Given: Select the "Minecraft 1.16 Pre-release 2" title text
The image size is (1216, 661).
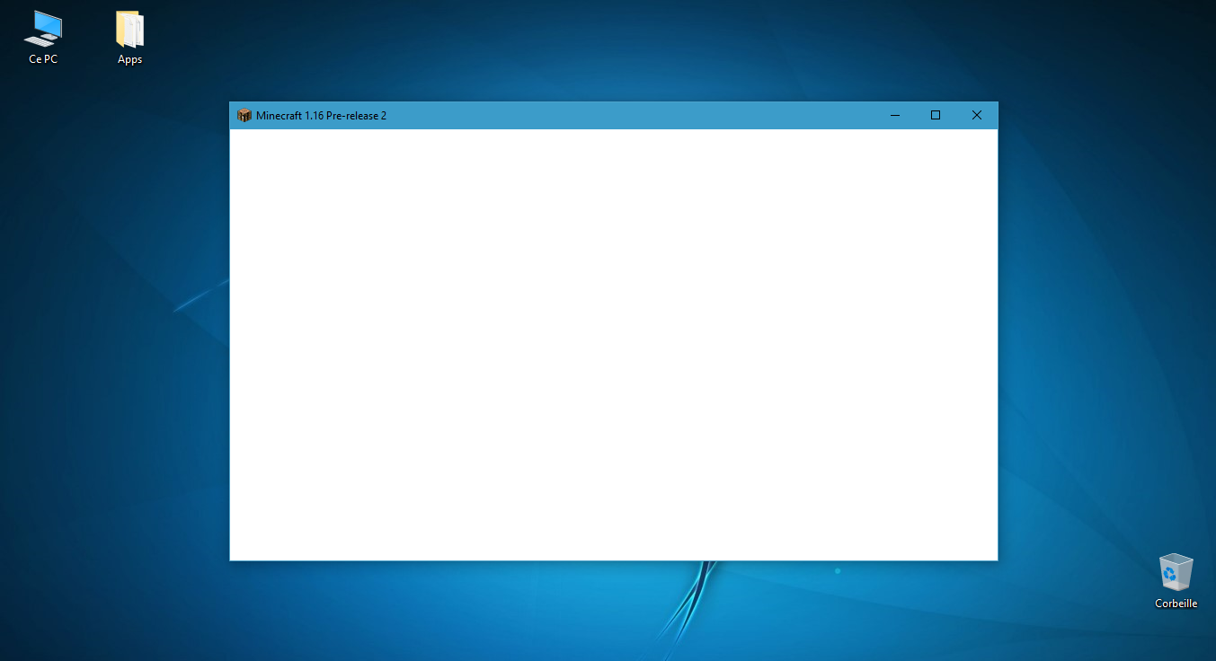Looking at the screenshot, I should 321,116.
